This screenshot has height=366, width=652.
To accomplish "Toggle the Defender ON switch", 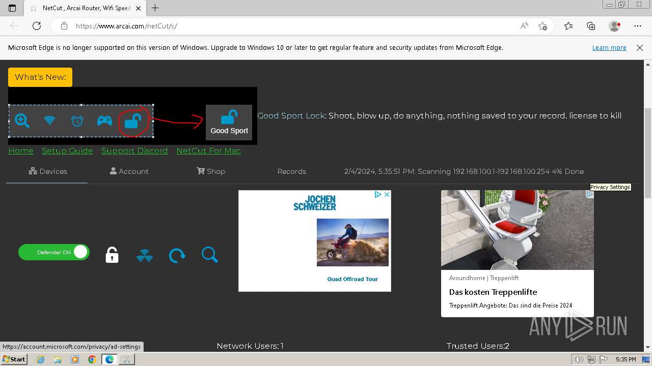I will click(54, 252).
